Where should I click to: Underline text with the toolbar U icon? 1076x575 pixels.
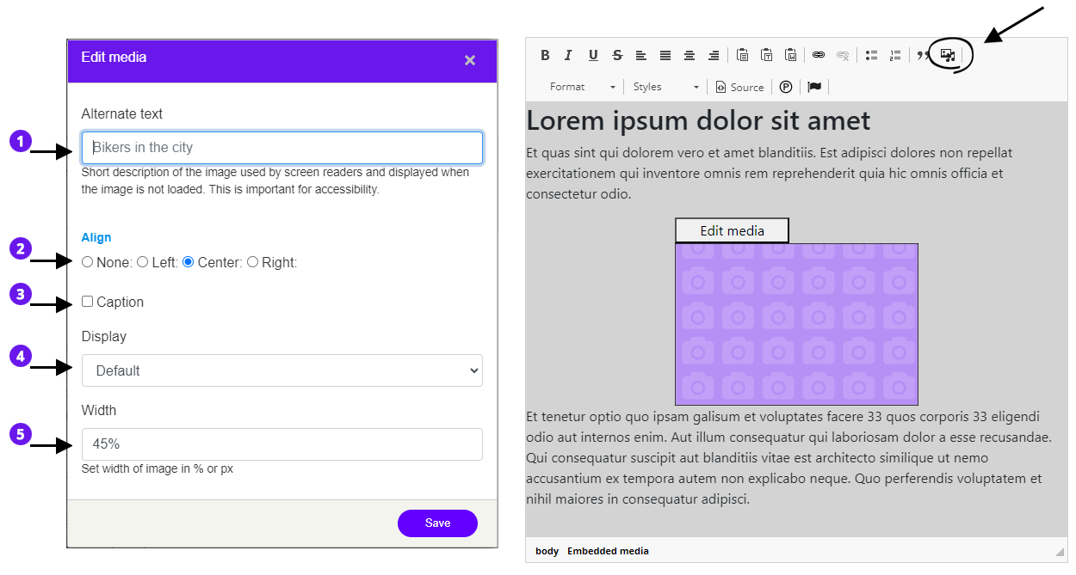(x=593, y=55)
